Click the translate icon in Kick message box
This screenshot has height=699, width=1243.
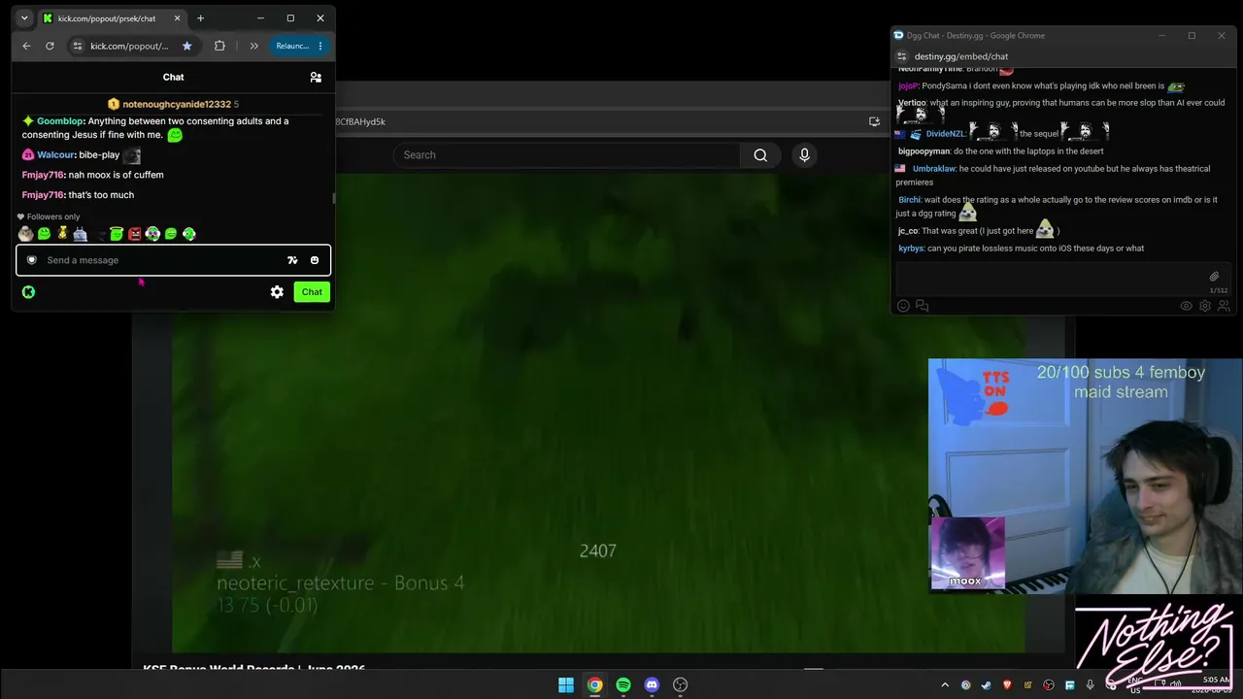tap(292, 260)
